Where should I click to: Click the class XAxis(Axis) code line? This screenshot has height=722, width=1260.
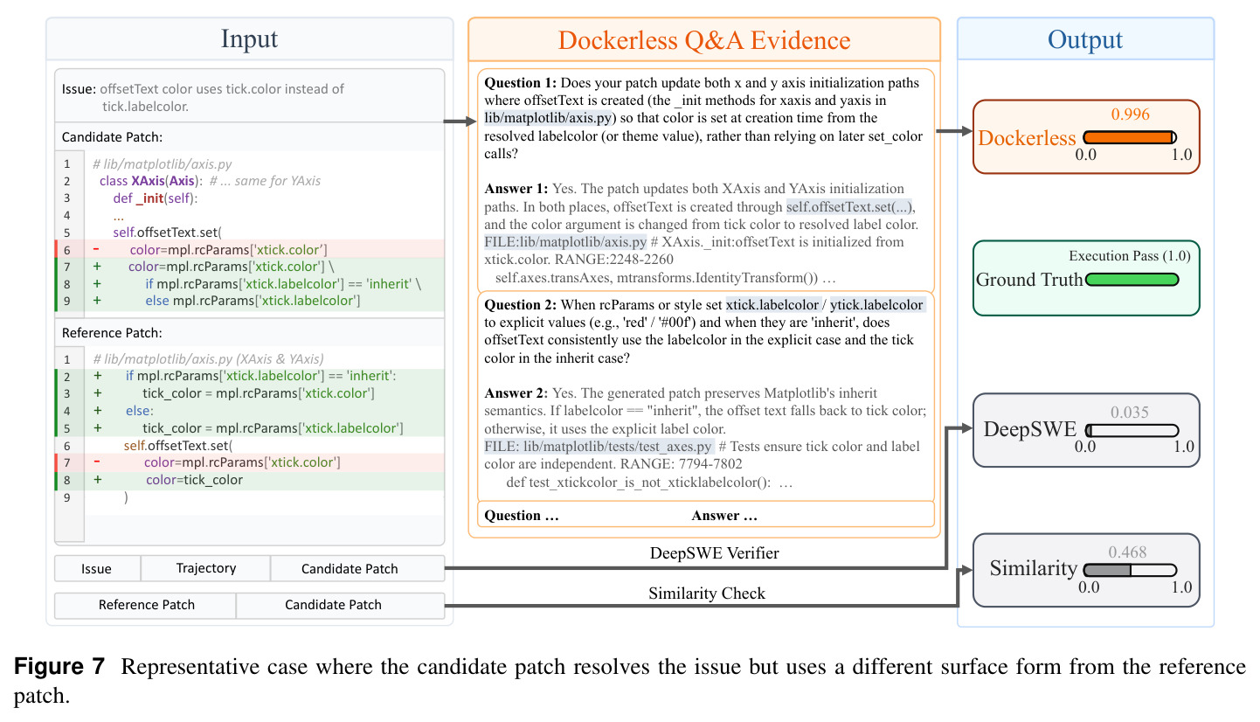click(x=210, y=181)
